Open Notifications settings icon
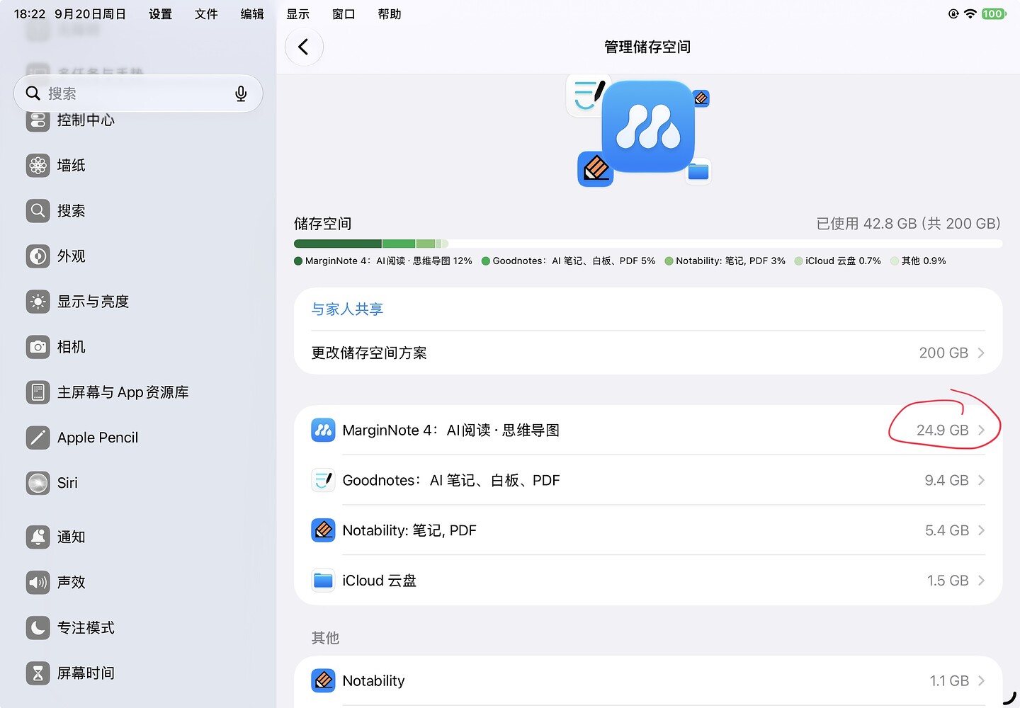Viewport: 1020px width, 708px height. click(38, 537)
